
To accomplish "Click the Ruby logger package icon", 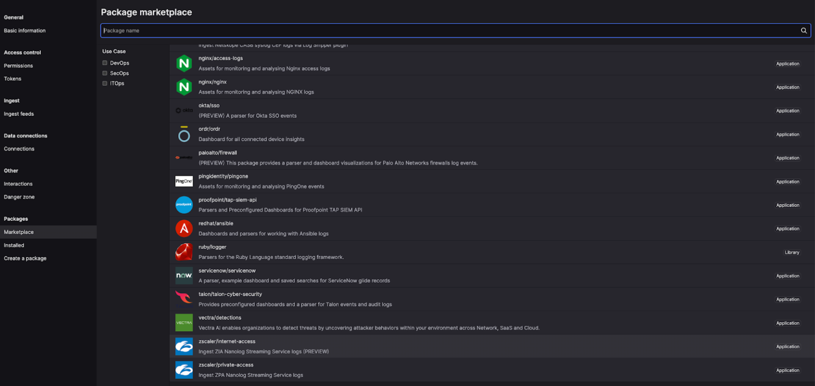I will pos(184,252).
